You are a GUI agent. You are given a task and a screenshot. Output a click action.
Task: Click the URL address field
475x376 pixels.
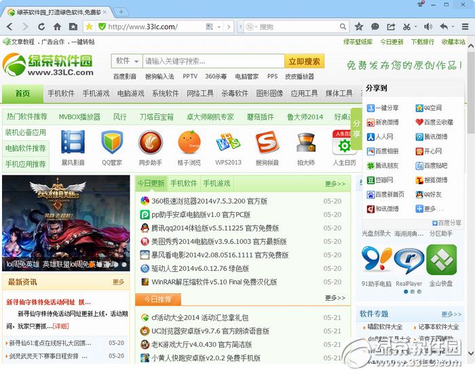click(x=155, y=27)
